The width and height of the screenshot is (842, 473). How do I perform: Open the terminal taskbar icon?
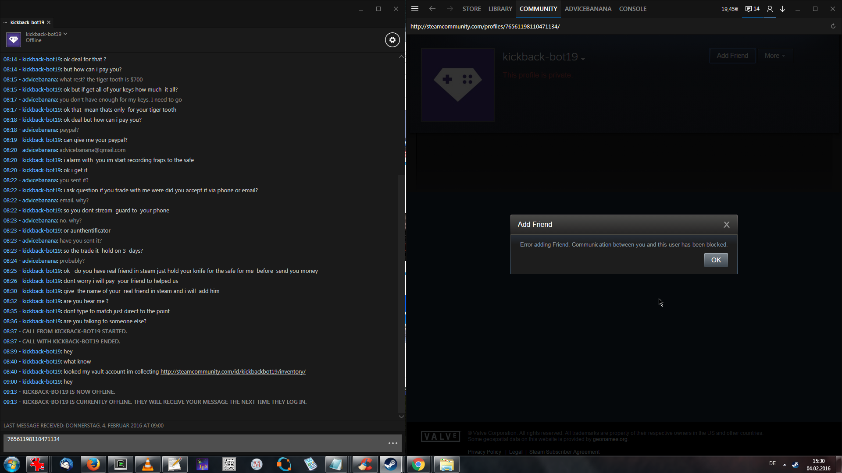(x=120, y=464)
